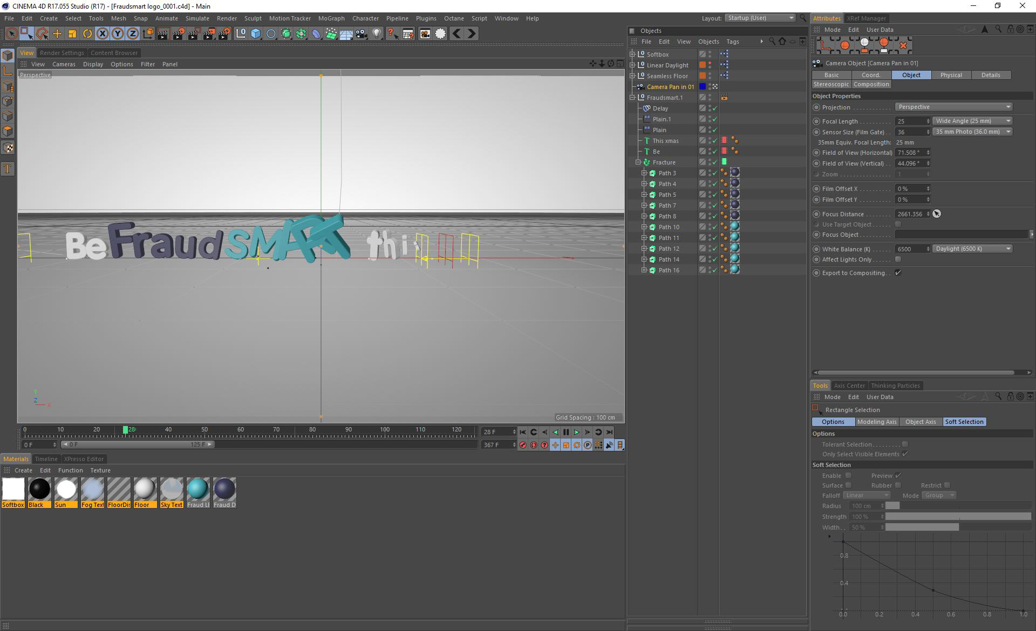Open the MoGraph menu
The width and height of the screenshot is (1036, 631).
[331, 18]
